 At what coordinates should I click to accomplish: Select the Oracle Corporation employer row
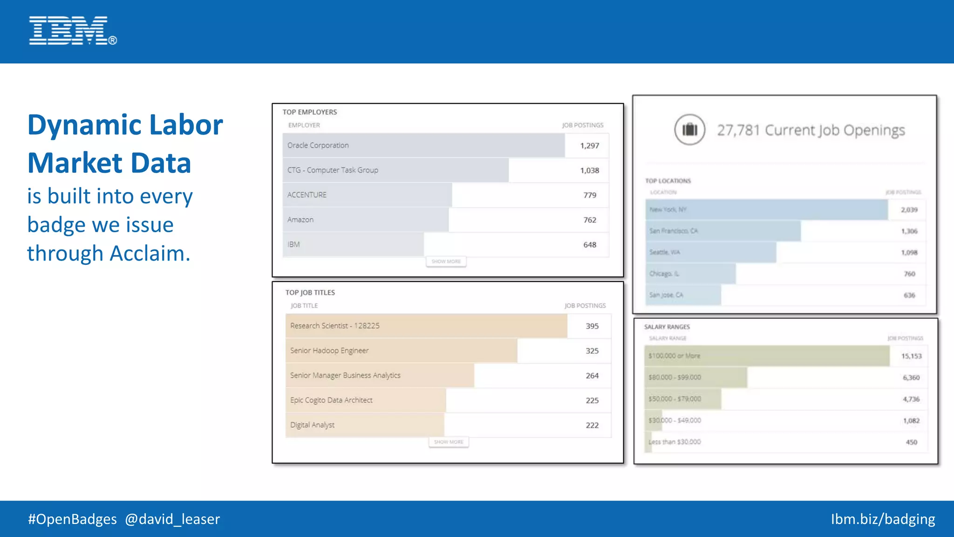coord(318,145)
